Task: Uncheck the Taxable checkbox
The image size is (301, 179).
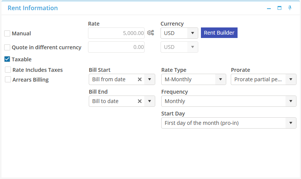Action: point(7,59)
